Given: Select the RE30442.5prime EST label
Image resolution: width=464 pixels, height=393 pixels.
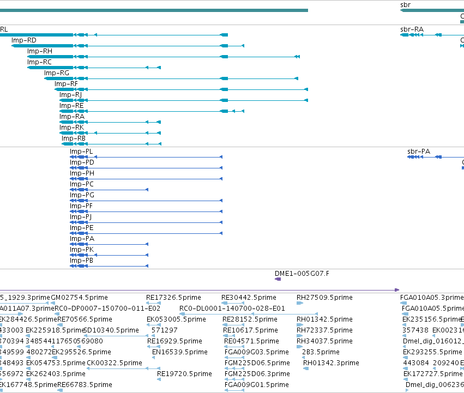Looking at the screenshot, I should click(249, 298).
